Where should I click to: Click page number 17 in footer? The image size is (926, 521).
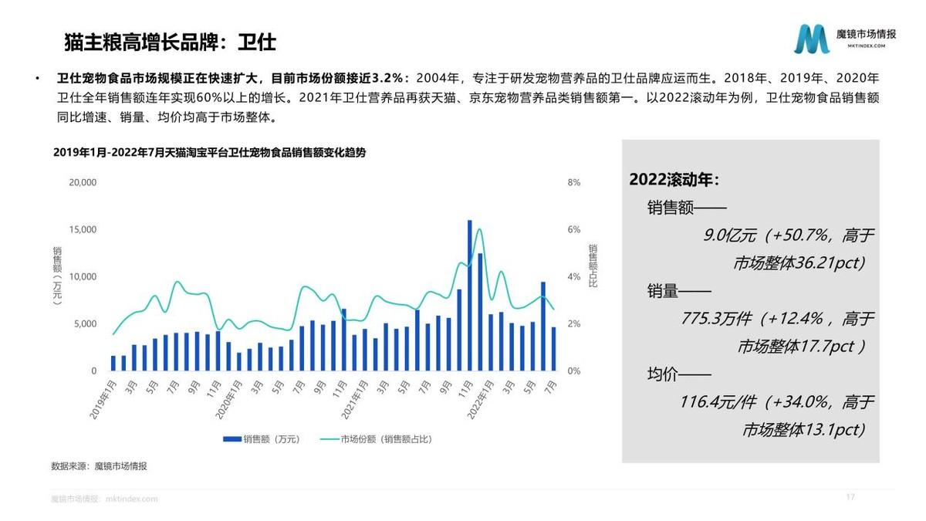click(850, 496)
